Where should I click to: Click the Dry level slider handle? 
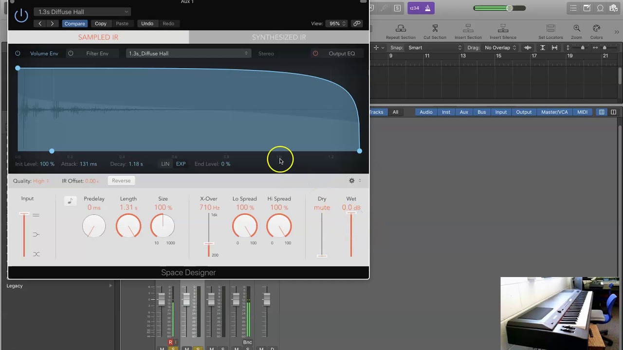[x=322, y=256]
